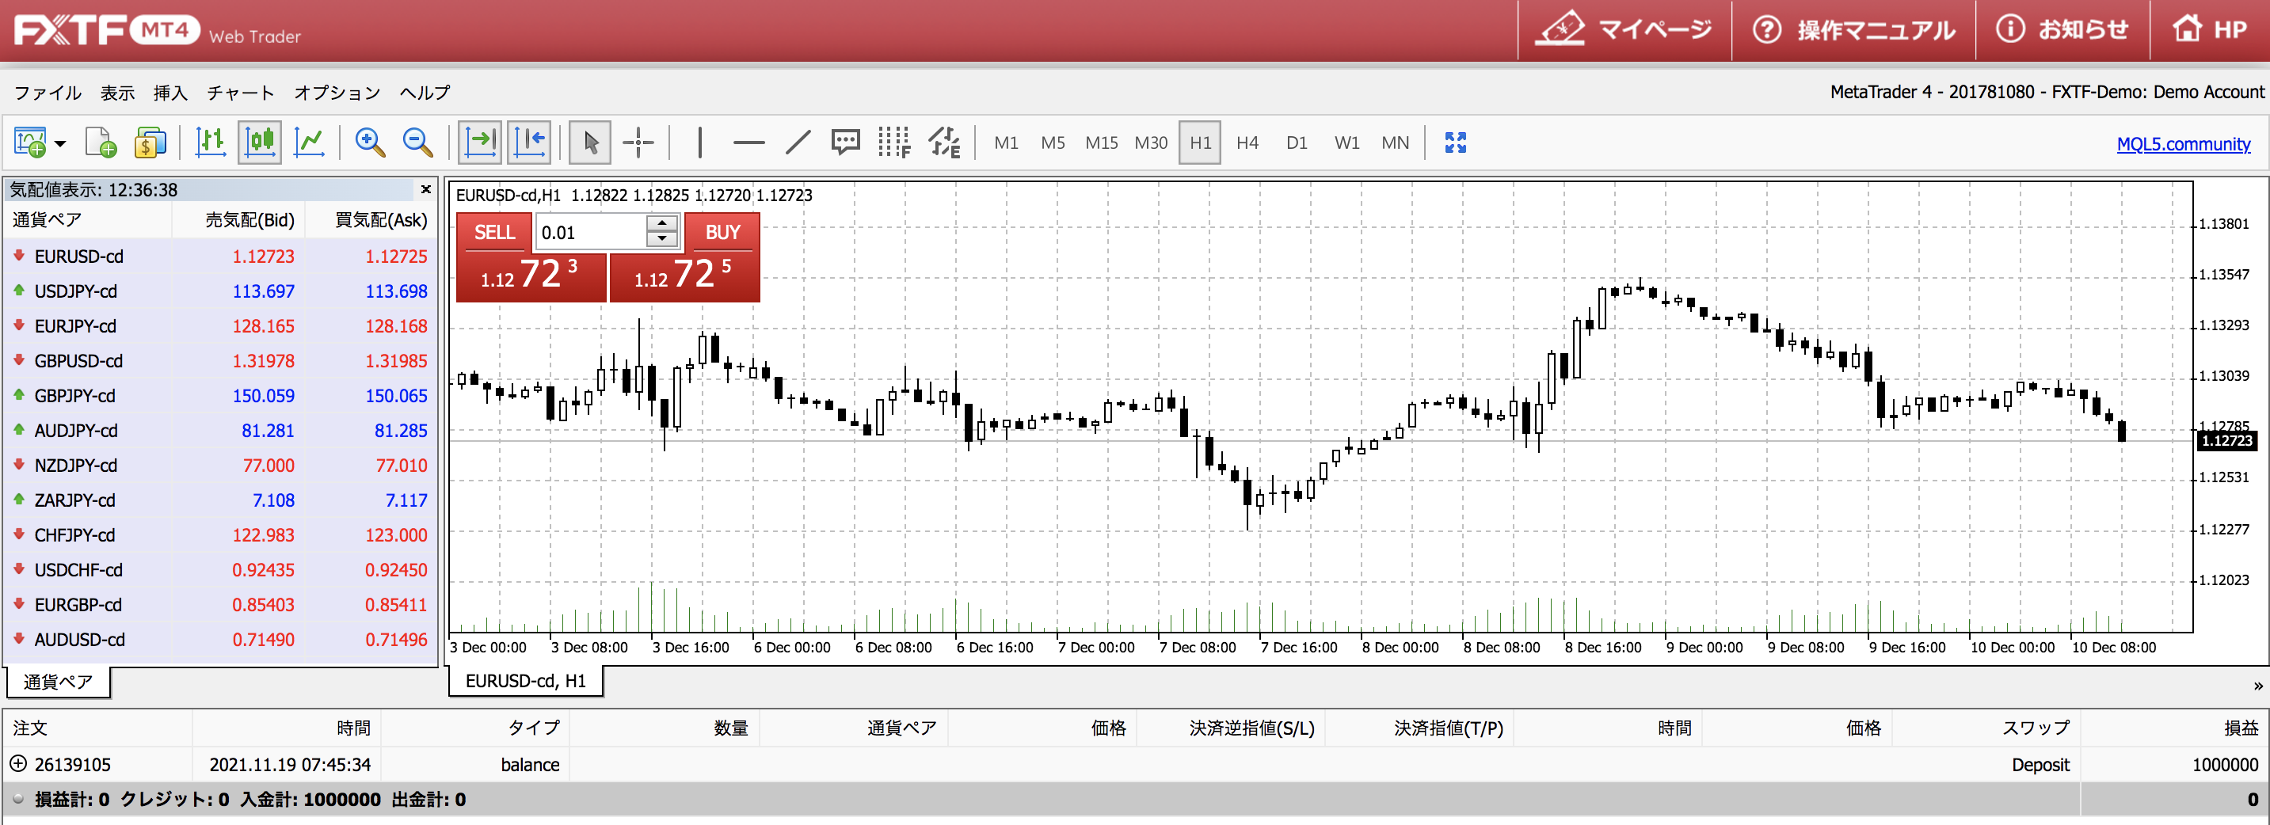2270x825 pixels.
Task: Select the trendline drawing tool
Action: [798, 142]
